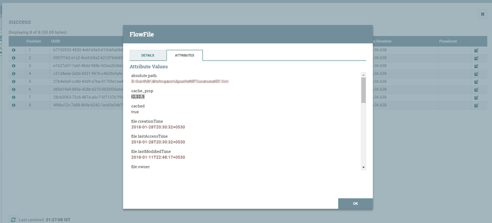Click the file.lastAccessTime value
This screenshot has width=492, height=223.
coord(158,142)
